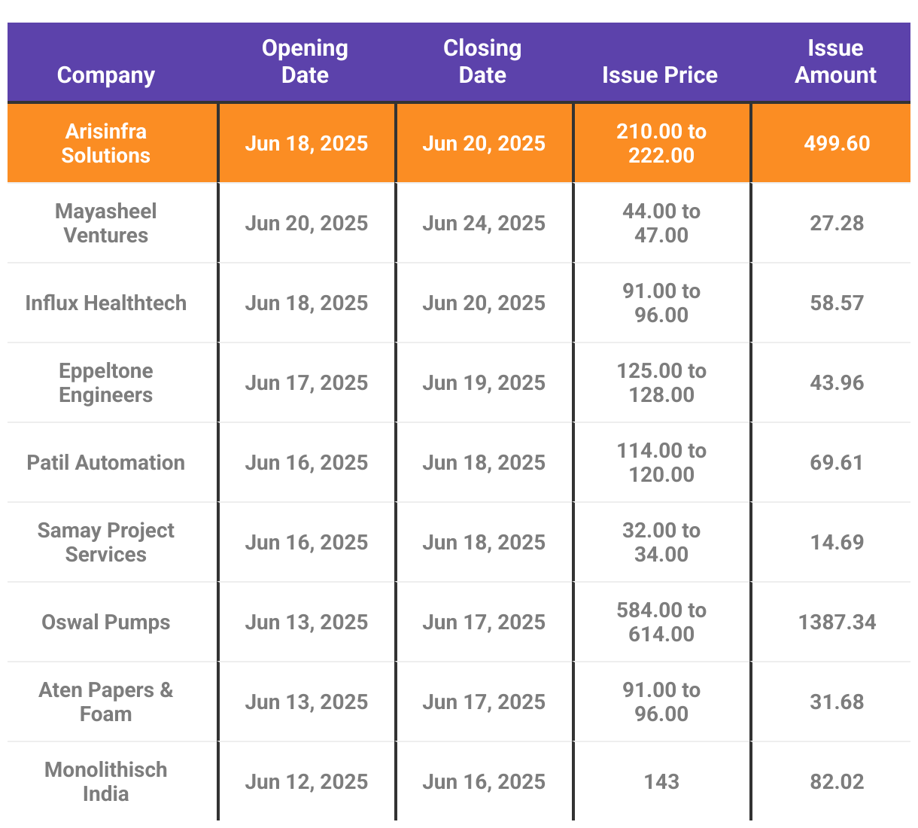Open the Mayasheel Ventures entry
918x828 pixels.
[106, 223]
